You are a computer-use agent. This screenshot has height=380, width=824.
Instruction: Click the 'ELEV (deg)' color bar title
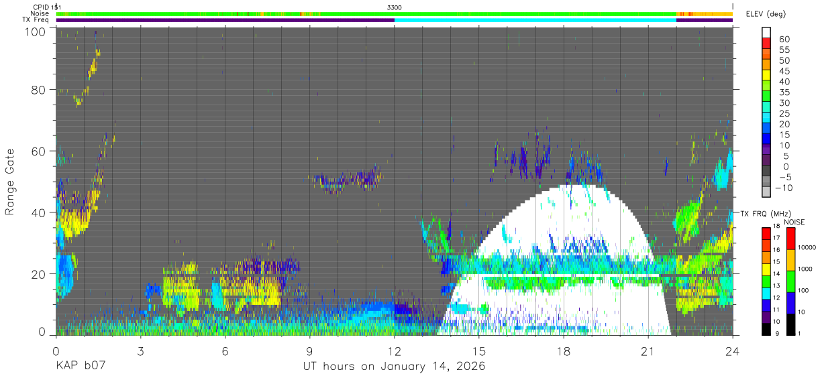766,13
